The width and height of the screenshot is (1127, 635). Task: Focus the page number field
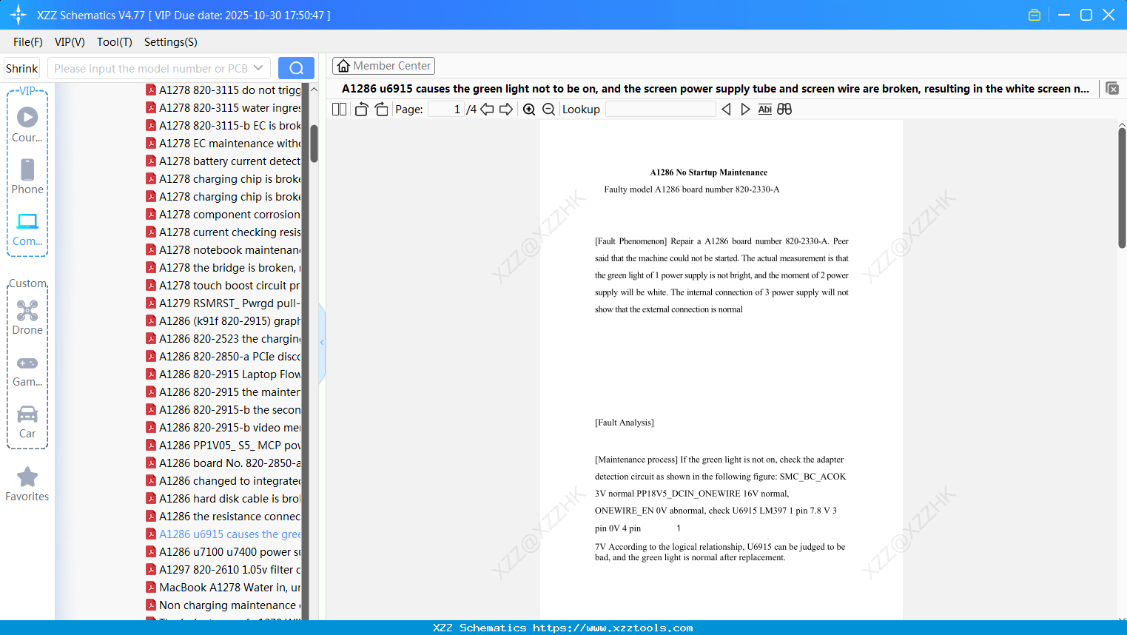point(446,109)
